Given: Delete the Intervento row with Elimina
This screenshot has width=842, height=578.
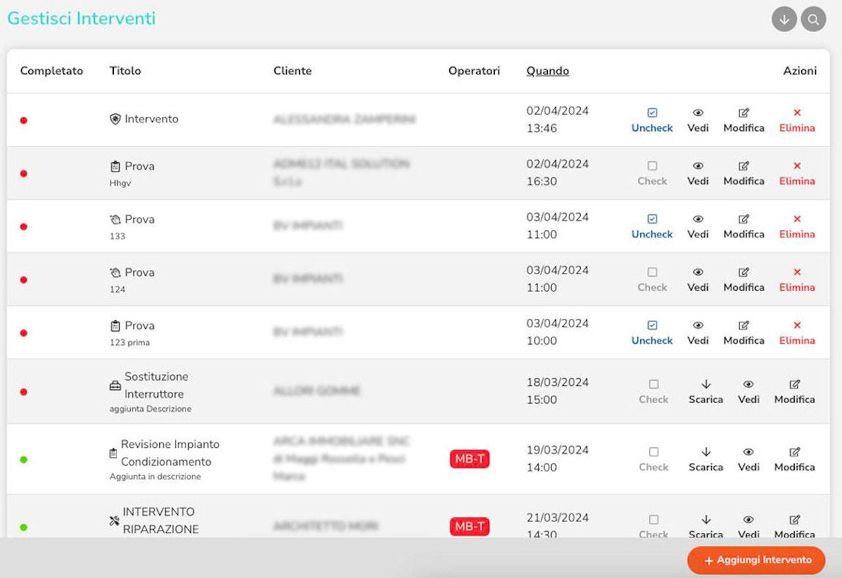Looking at the screenshot, I should (797, 120).
